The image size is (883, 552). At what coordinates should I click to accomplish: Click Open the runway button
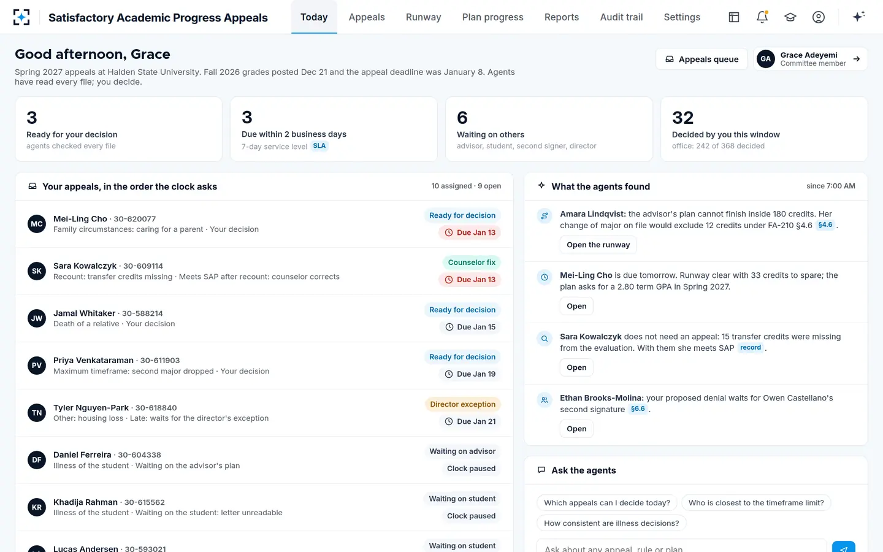pos(598,245)
